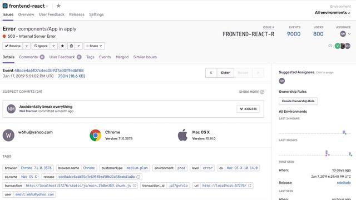Open the Merged tab
The height and width of the screenshot is (200, 356).
pyautogui.click(x=122, y=57)
